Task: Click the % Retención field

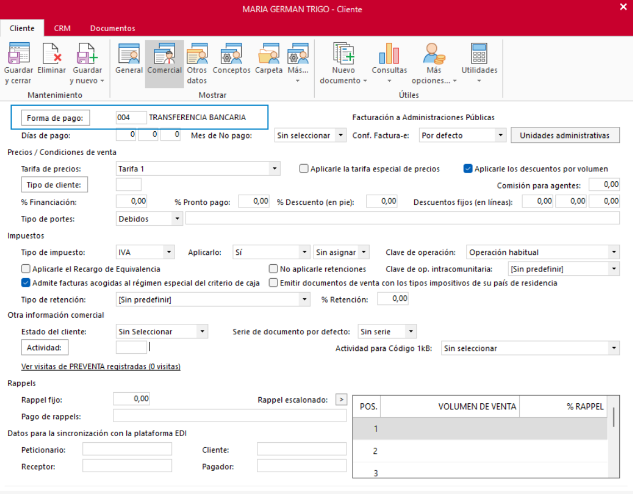Action: pos(392,299)
